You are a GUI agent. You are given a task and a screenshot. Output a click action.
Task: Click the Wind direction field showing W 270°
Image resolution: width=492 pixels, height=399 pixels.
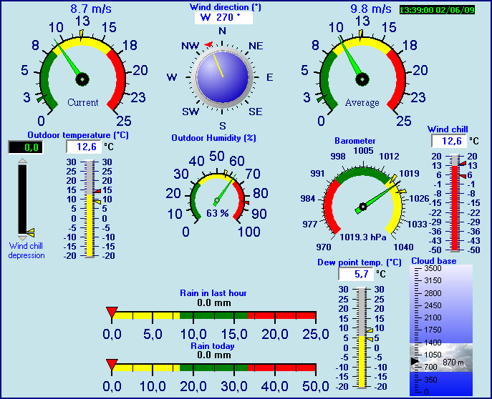click(222, 17)
